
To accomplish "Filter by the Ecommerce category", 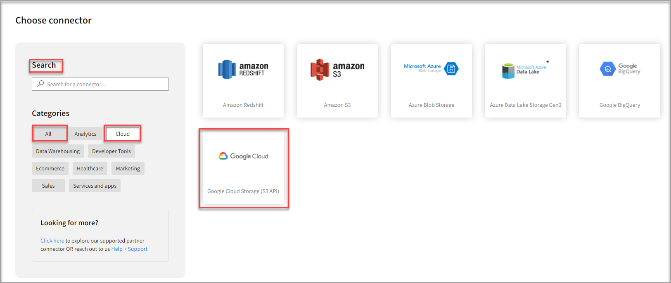I will click(50, 168).
